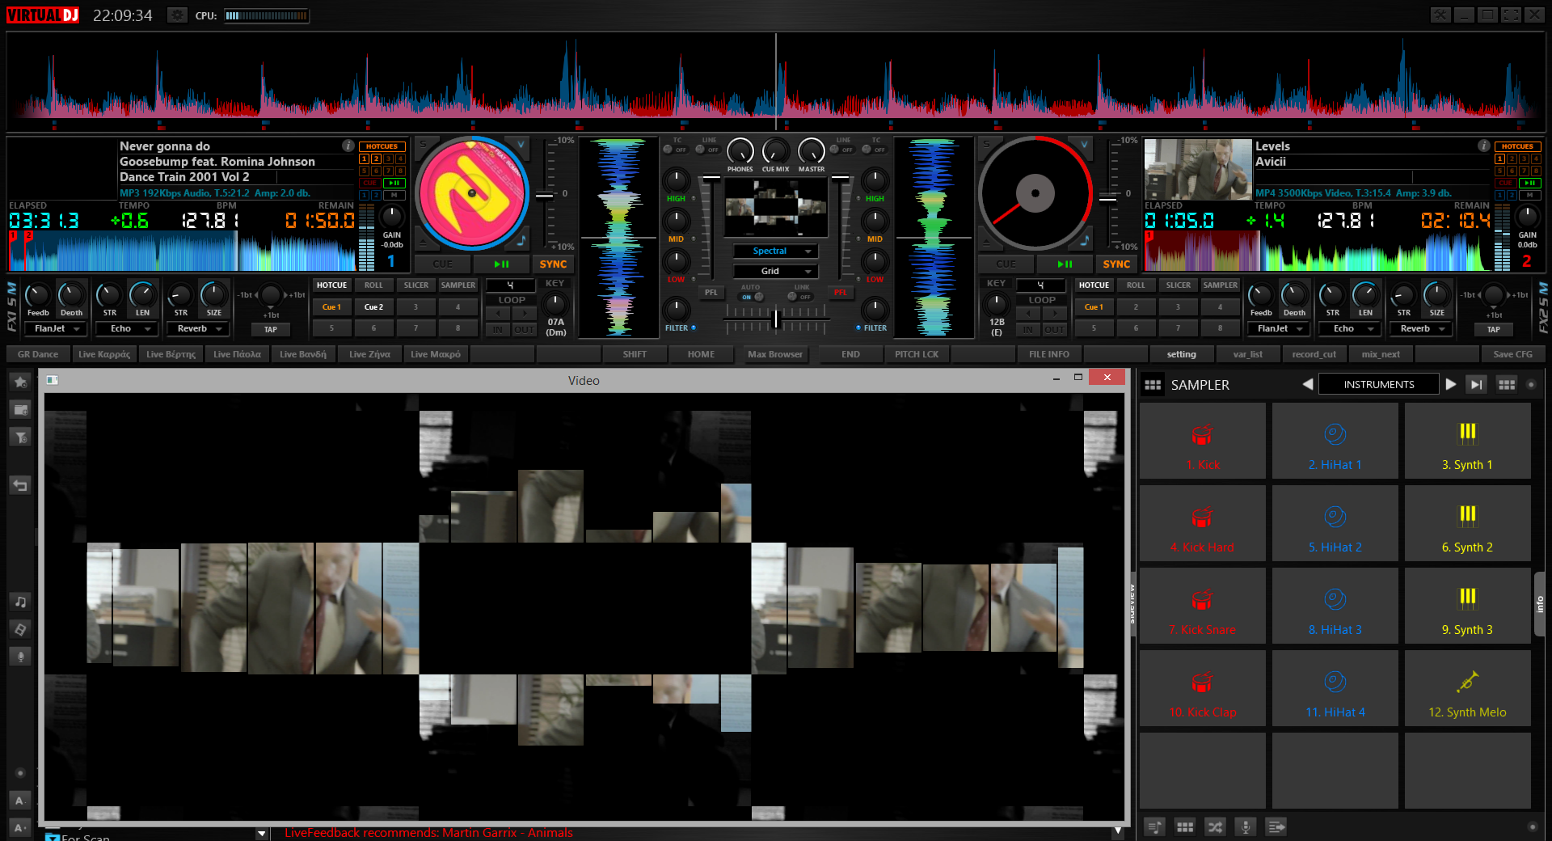Switch right deck pads to SLICER mode

[x=1178, y=285]
